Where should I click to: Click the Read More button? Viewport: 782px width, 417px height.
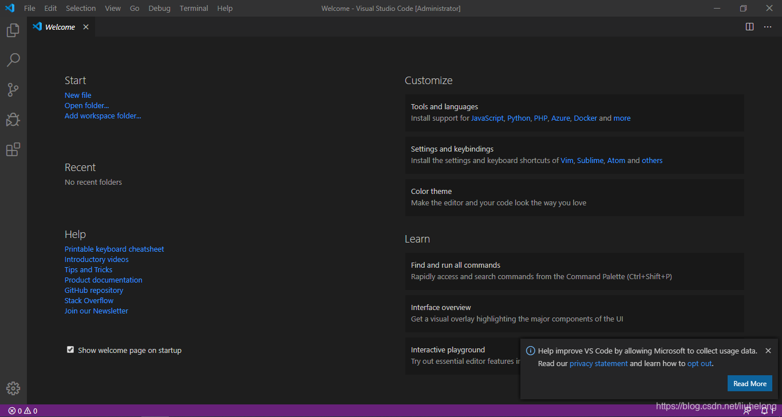750,383
